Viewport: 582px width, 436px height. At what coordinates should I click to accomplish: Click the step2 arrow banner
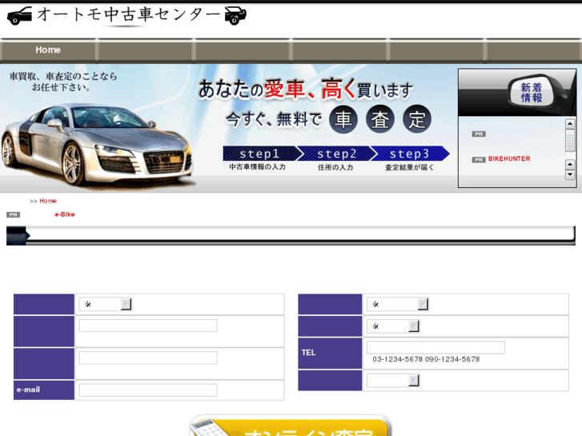point(337,154)
